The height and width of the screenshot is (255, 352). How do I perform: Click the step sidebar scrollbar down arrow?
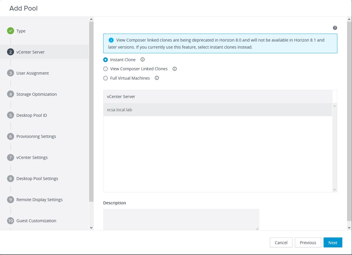point(91,227)
